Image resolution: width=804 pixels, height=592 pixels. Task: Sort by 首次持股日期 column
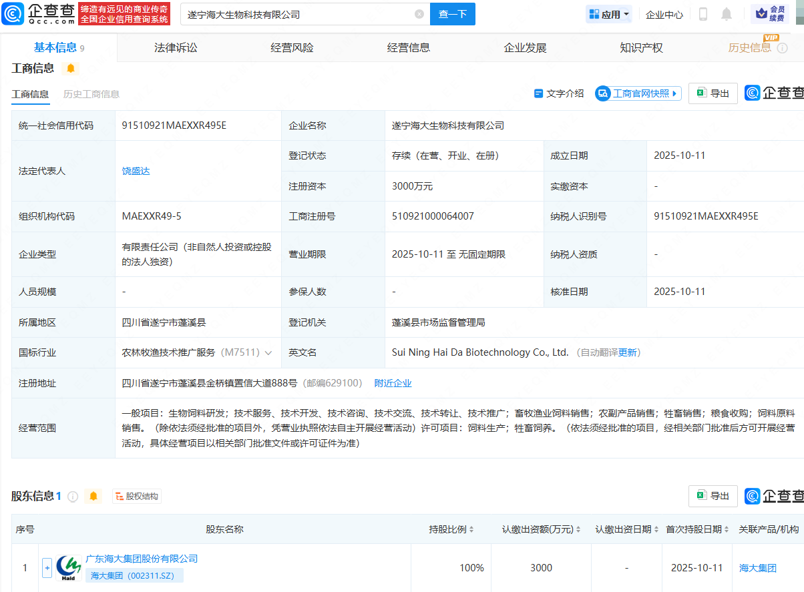click(x=696, y=529)
